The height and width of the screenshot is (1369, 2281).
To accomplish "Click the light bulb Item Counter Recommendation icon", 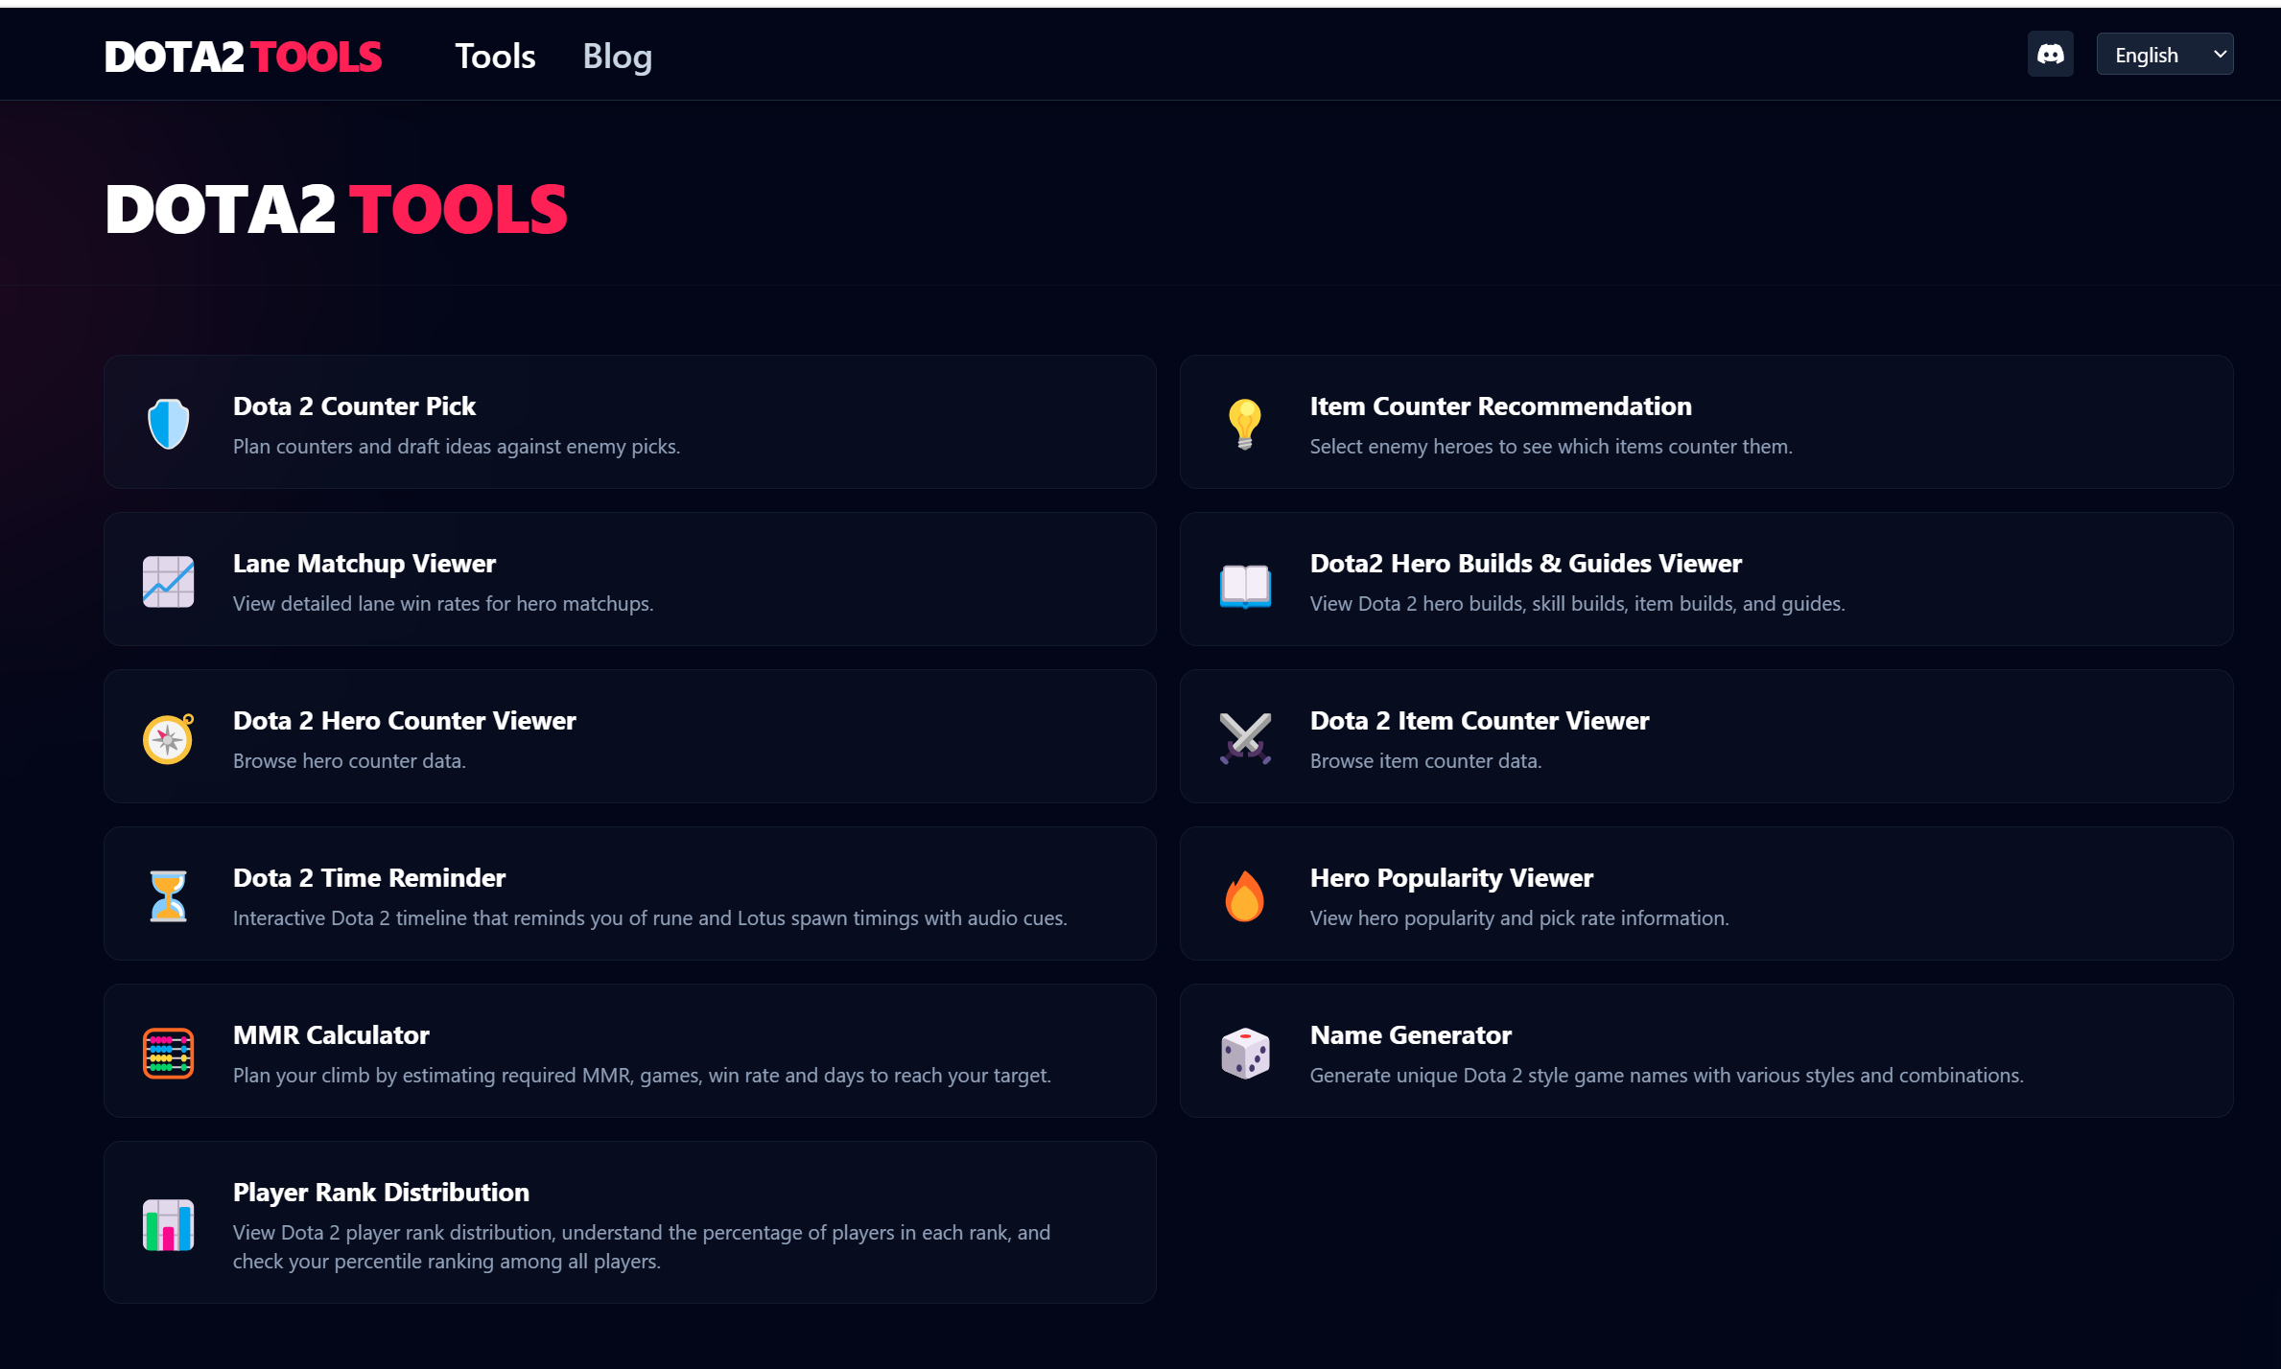I will [x=1245, y=424].
